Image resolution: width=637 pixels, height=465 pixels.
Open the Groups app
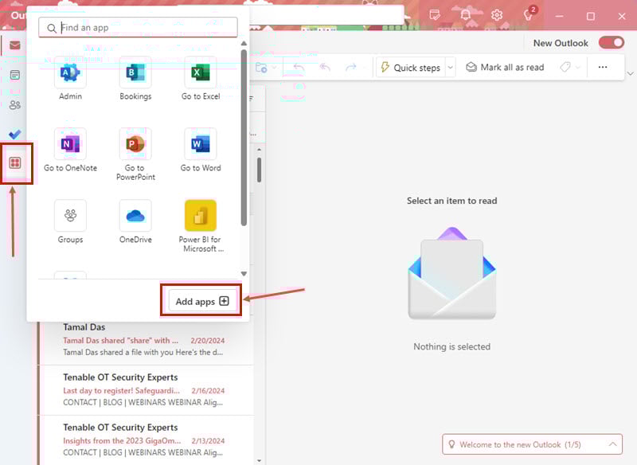coord(70,221)
